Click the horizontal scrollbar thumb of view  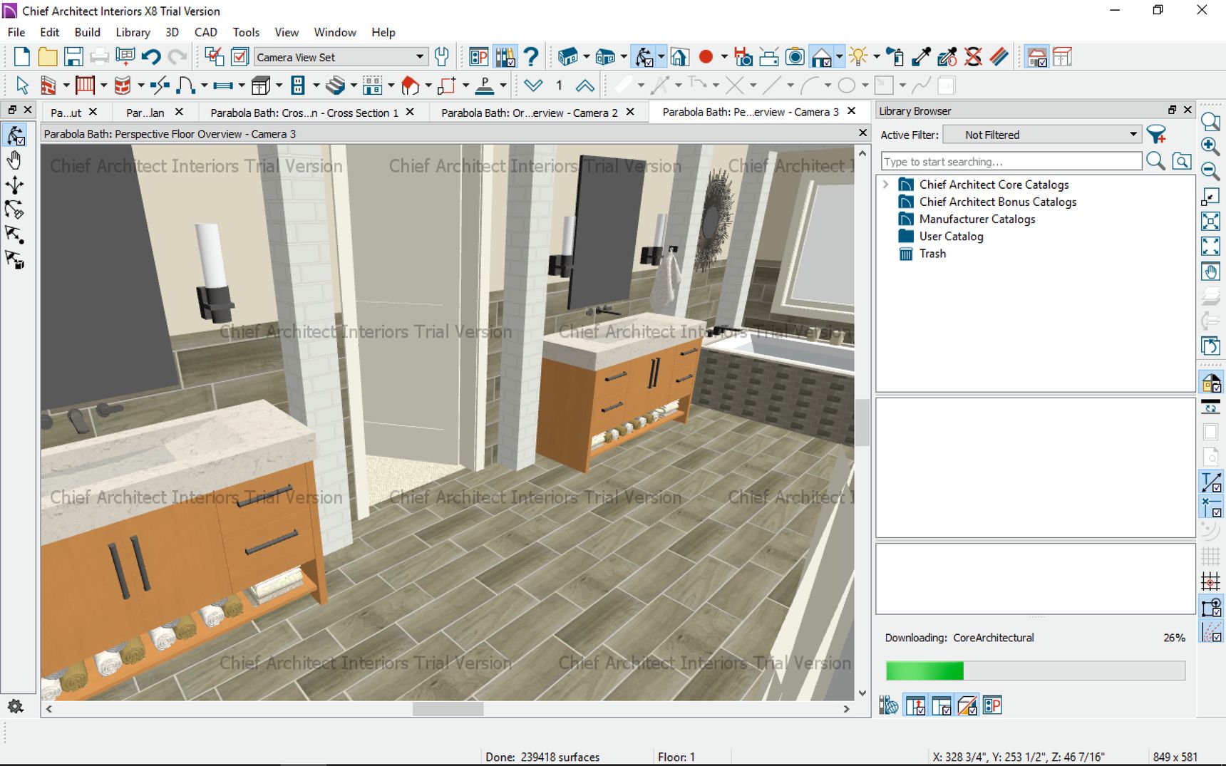[x=448, y=709]
